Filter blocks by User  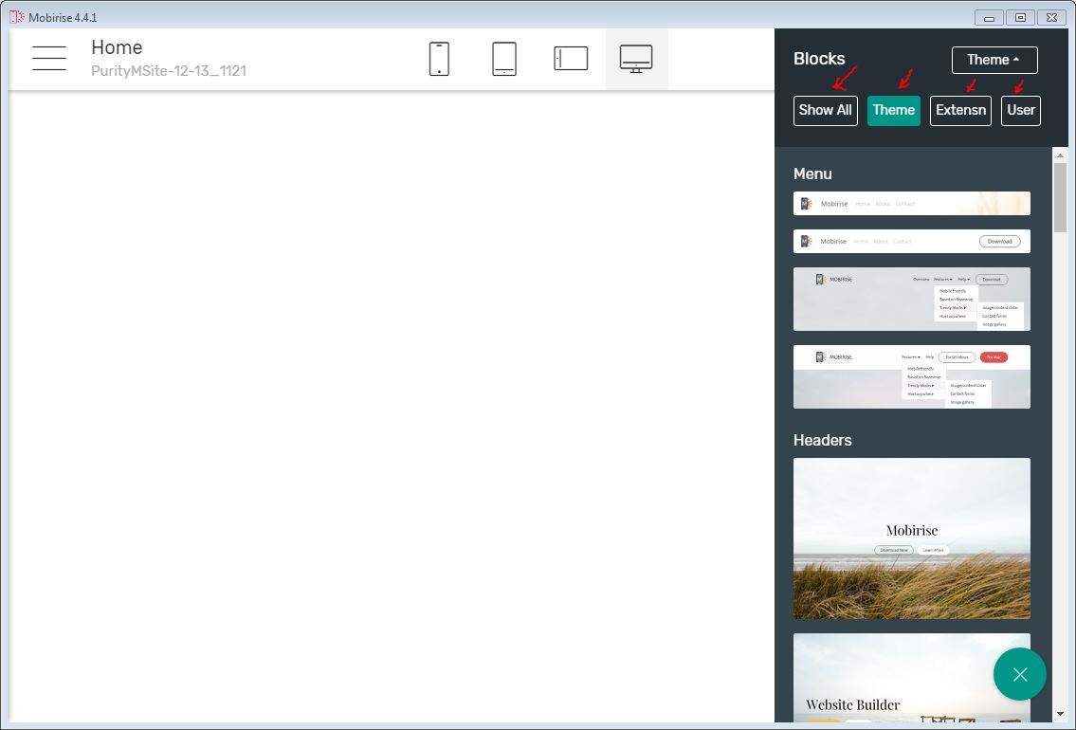tap(1020, 110)
